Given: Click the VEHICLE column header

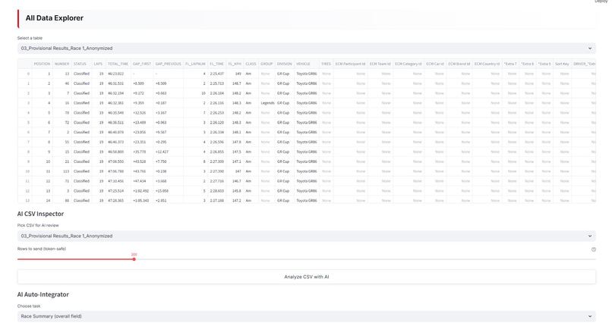Looking at the screenshot, I should [307, 64].
